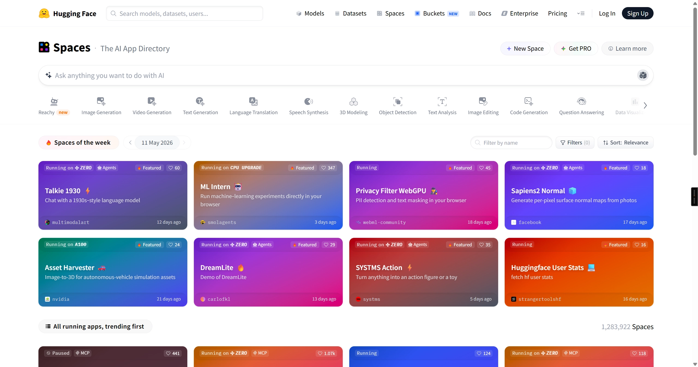The image size is (698, 367).
Task: Focus the Ask anything AI prompt field
Action: 346,75
